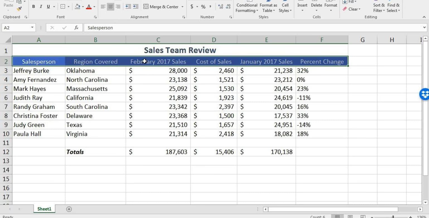
Task: Toggle Center alignment
Action: [x=111, y=7]
